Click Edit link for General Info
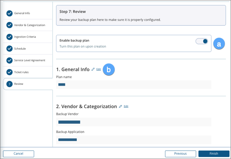231x159 pixels. (x=99, y=70)
